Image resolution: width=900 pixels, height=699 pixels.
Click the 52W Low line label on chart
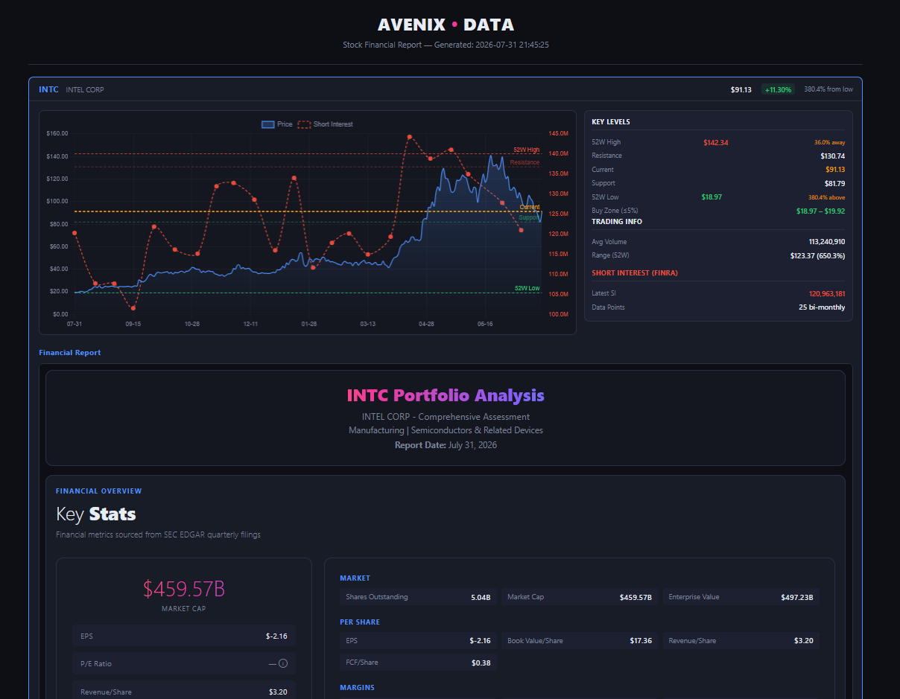click(527, 288)
